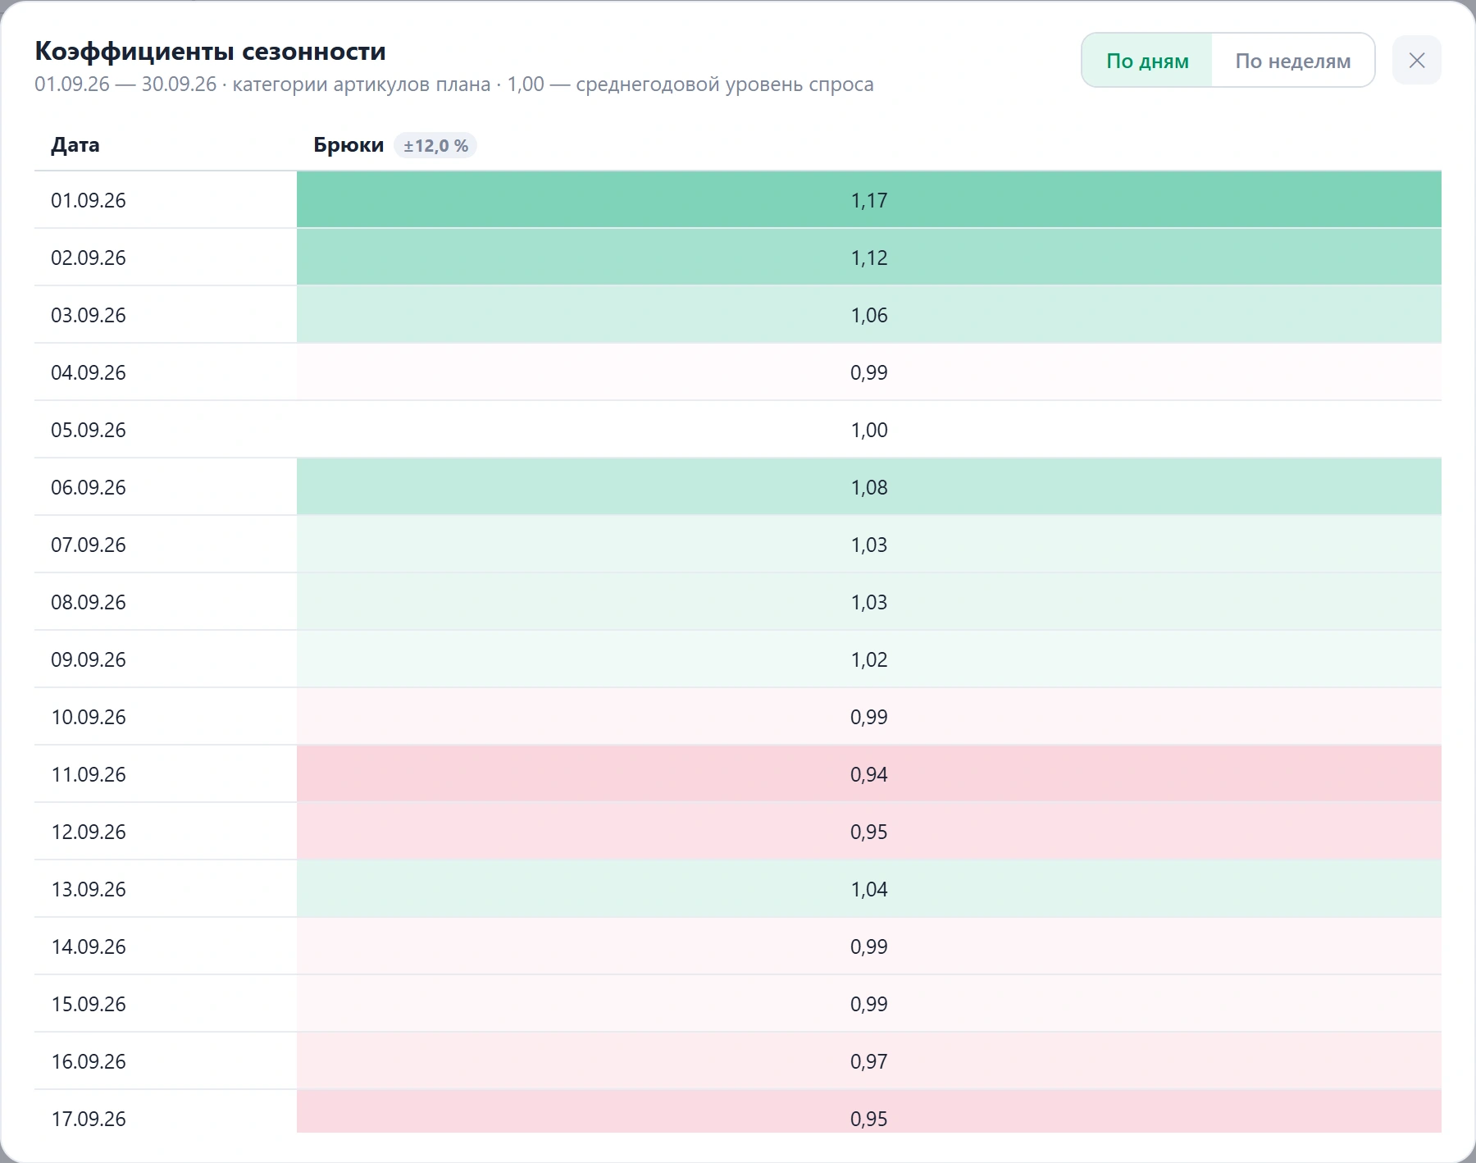Click the 0,94 cell for 11.09.26
This screenshot has height=1163, width=1476.
(x=868, y=774)
